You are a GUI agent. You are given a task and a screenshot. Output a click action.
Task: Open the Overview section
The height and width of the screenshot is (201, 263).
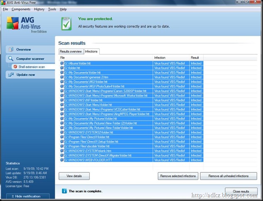click(x=30, y=49)
